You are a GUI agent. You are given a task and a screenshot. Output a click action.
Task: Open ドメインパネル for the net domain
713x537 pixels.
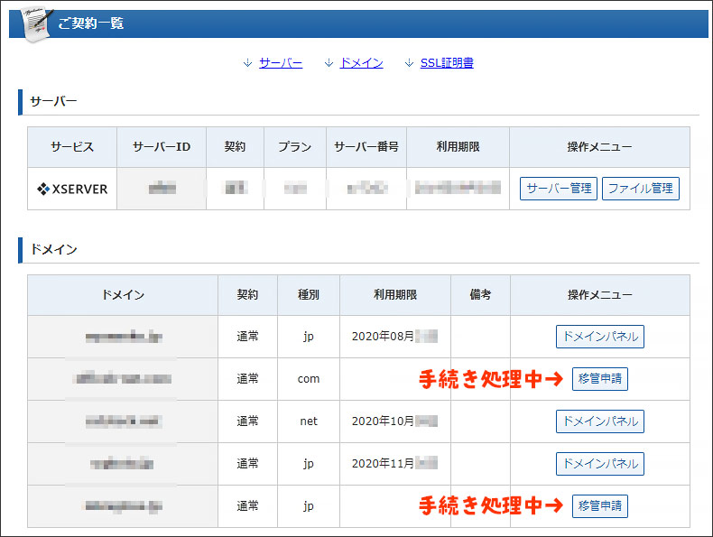[x=599, y=421]
